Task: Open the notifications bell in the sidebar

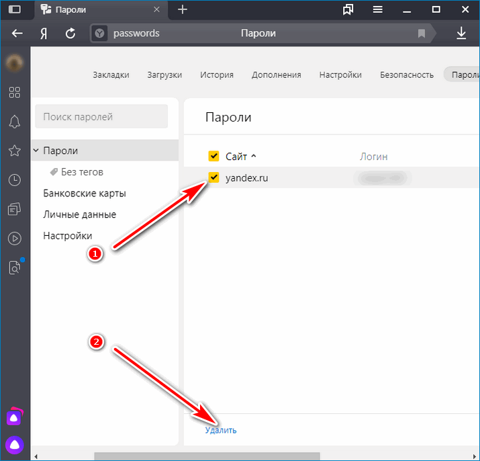Action: coord(14,121)
